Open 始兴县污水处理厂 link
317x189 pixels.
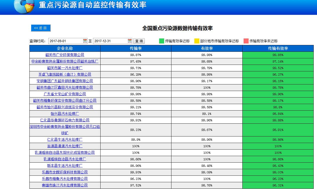(65, 114)
